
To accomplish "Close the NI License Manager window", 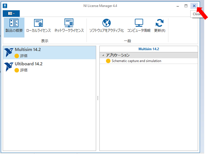I will tap(194, 6).
